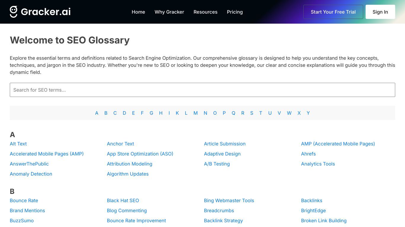Jump to letter K in alphabet index
The height and width of the screenshot is (227, 405).
177,113
